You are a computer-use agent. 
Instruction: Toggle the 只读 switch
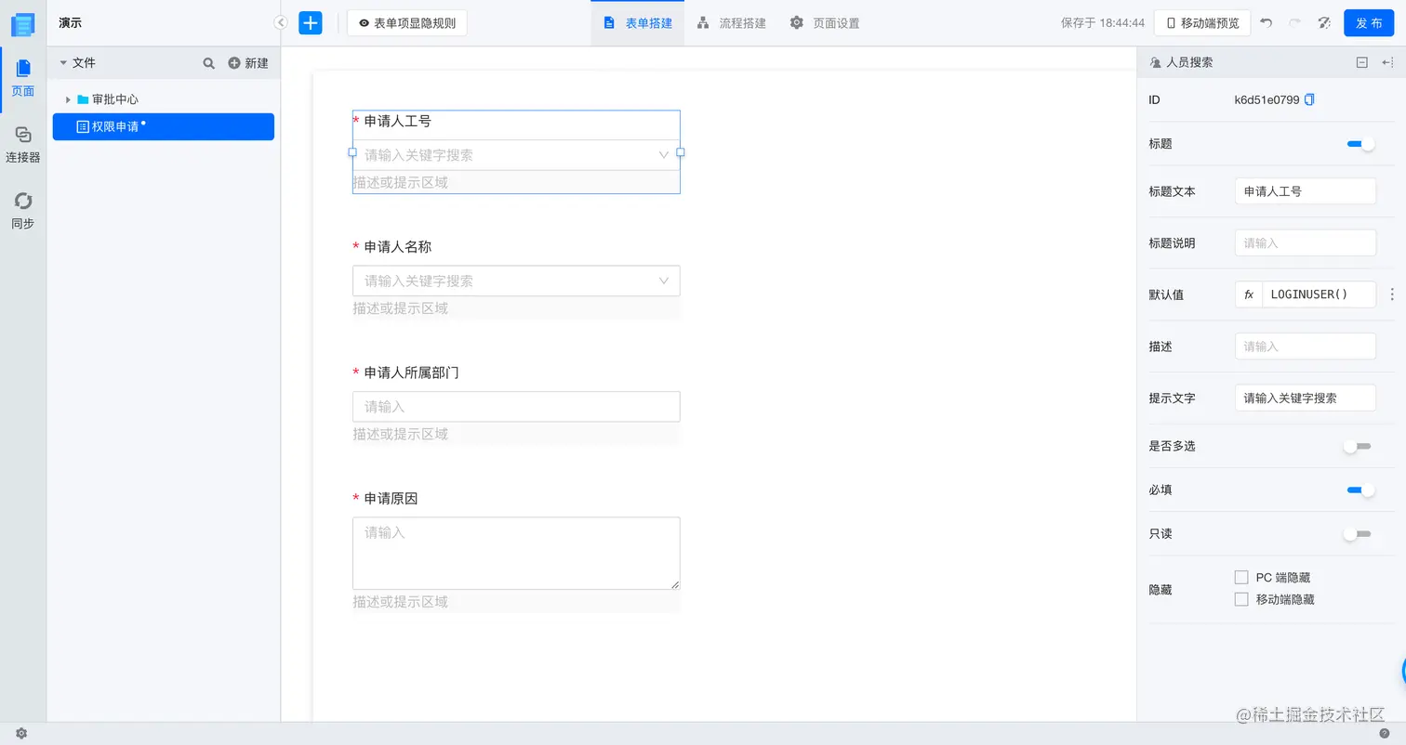pos(1358,534)
